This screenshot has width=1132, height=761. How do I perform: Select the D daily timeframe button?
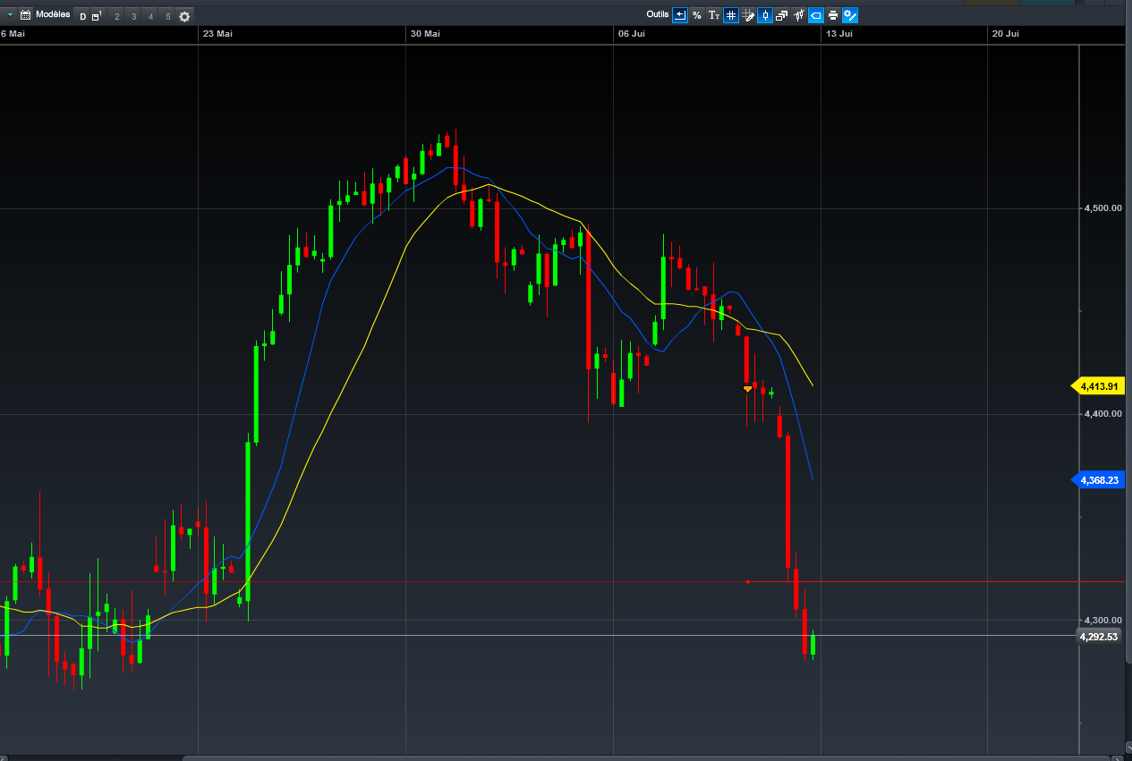[82, 16]
